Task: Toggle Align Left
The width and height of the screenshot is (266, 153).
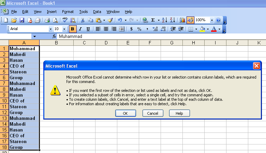Action: pyautogui.click(x=98, y=29)
